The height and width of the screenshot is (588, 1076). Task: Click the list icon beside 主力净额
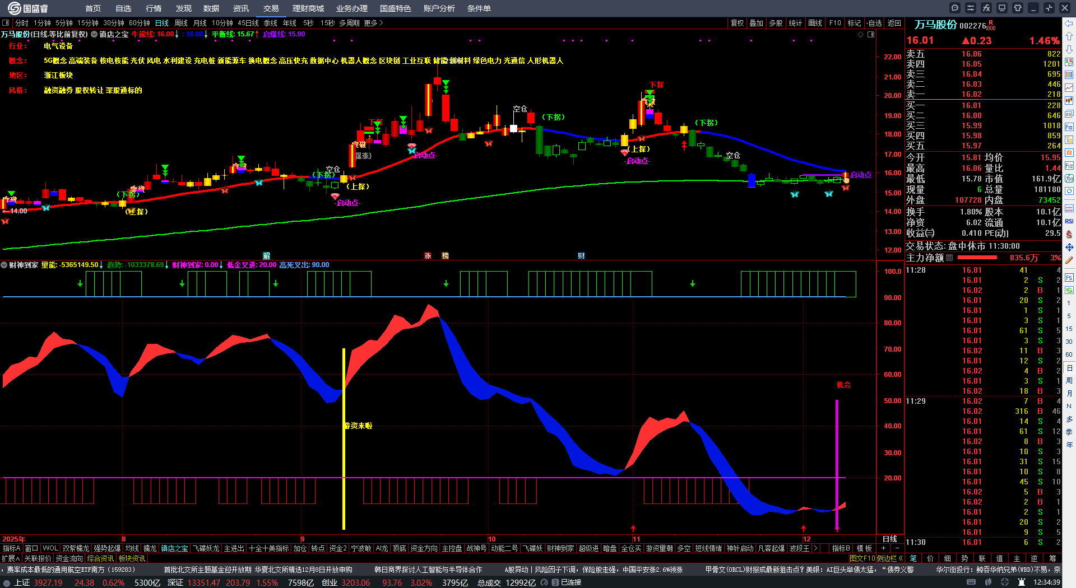pyautogui.click(x=949, y=258)
